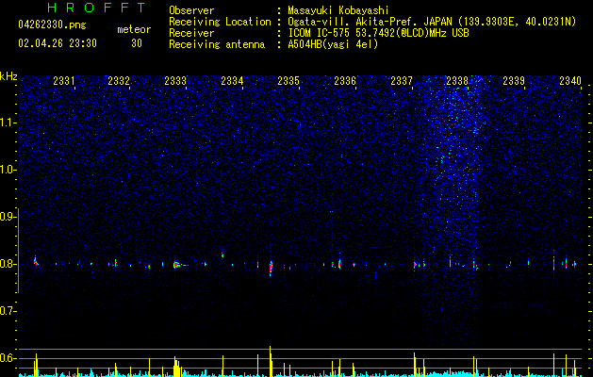593x377 pixels.
Task: Click the 2336 time marker
Action: 345,81
